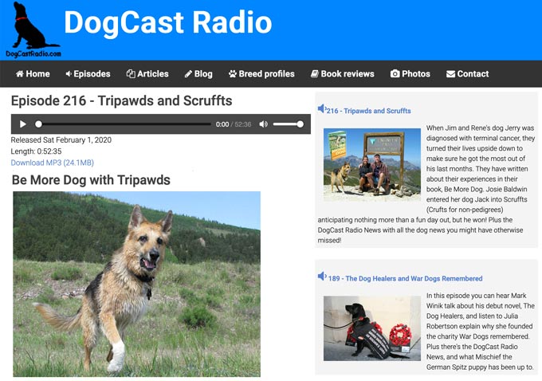
Task: Click the pages icon beside Articles
Action: click(x=131, y=73)
